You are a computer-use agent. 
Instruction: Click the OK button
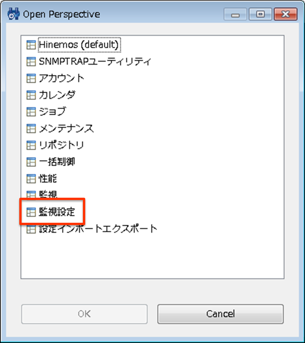pyautogui.click(x=84, y=314)
